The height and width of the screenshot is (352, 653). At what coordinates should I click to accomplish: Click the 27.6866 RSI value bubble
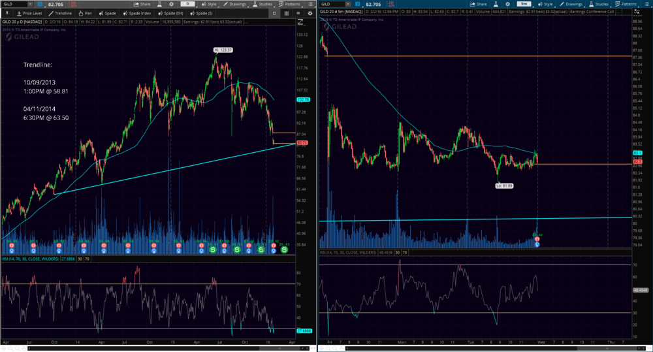pos(304,330)
